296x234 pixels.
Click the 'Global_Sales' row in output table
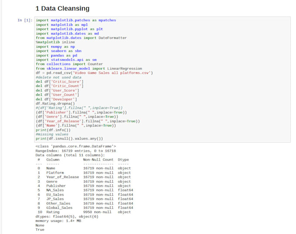point(85,208)
